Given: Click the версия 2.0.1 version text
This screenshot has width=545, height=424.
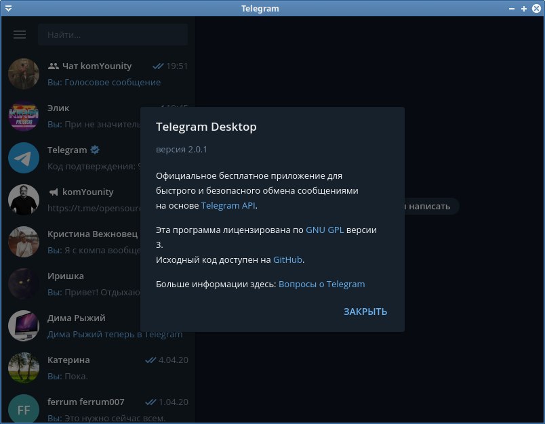Looking at the screenshot, I should (182, 149).
